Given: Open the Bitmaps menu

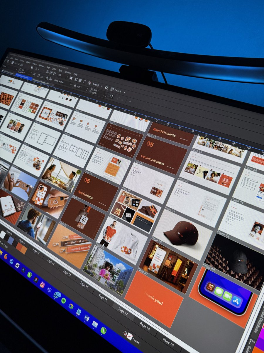Looking at the screenshot, I should 42,66.
